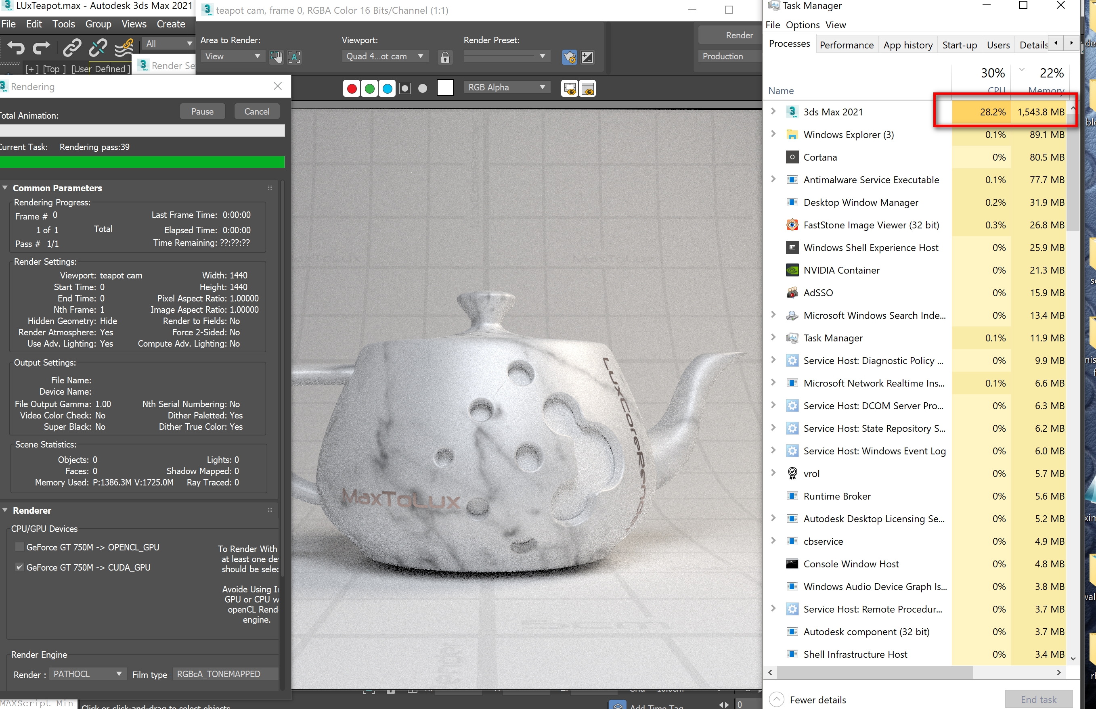Image resolution: width=1096 pixels, height=709 pixels.
Task: Click the Undo arrow in the 3ds Max toolbar
Action: tap(16, 48)
